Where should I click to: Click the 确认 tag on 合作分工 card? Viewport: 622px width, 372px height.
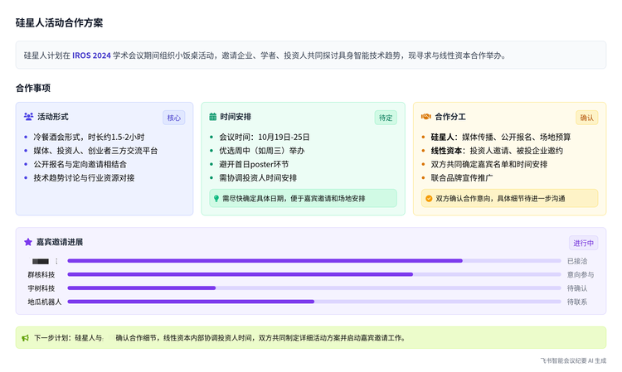coord(587,118)
